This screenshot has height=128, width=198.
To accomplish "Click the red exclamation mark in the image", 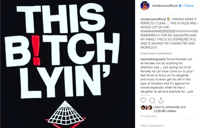I will tap(36, 50).
